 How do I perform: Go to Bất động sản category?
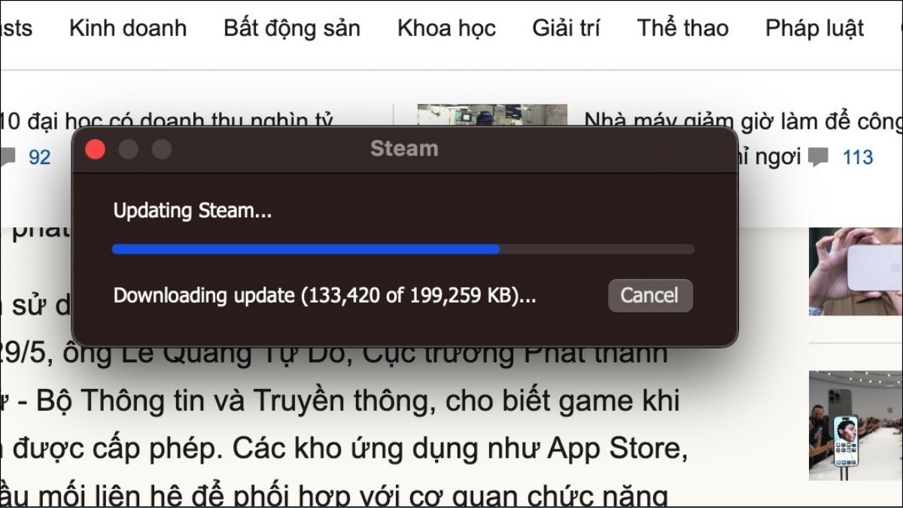coord(292,29)
